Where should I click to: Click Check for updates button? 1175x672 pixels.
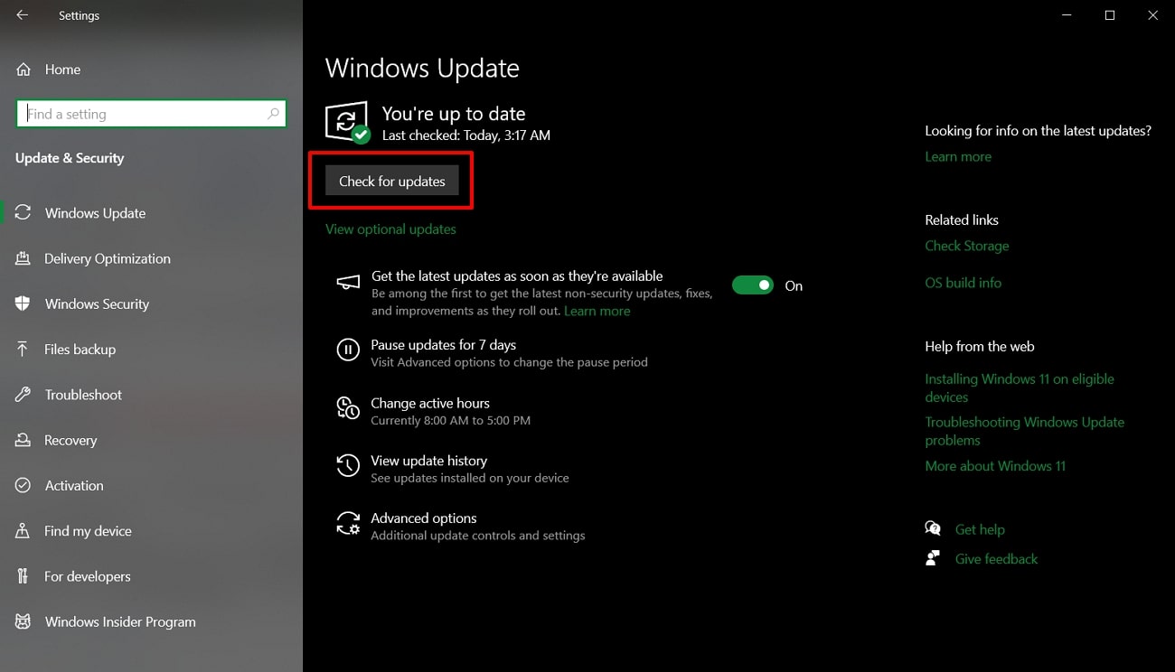point(392,181)
